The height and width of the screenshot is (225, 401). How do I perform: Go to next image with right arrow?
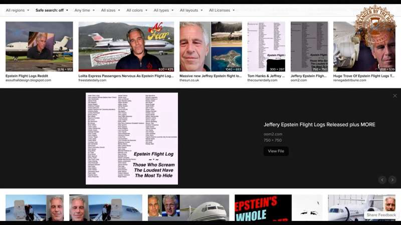coord(392,180)
